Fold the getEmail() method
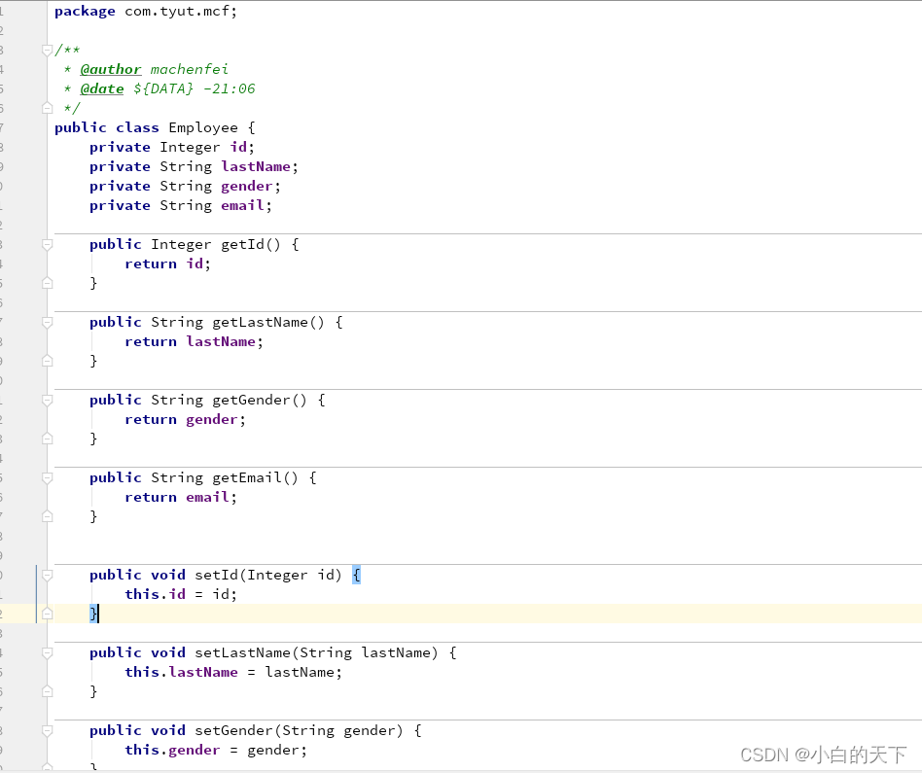 click(x=48, y=478)
